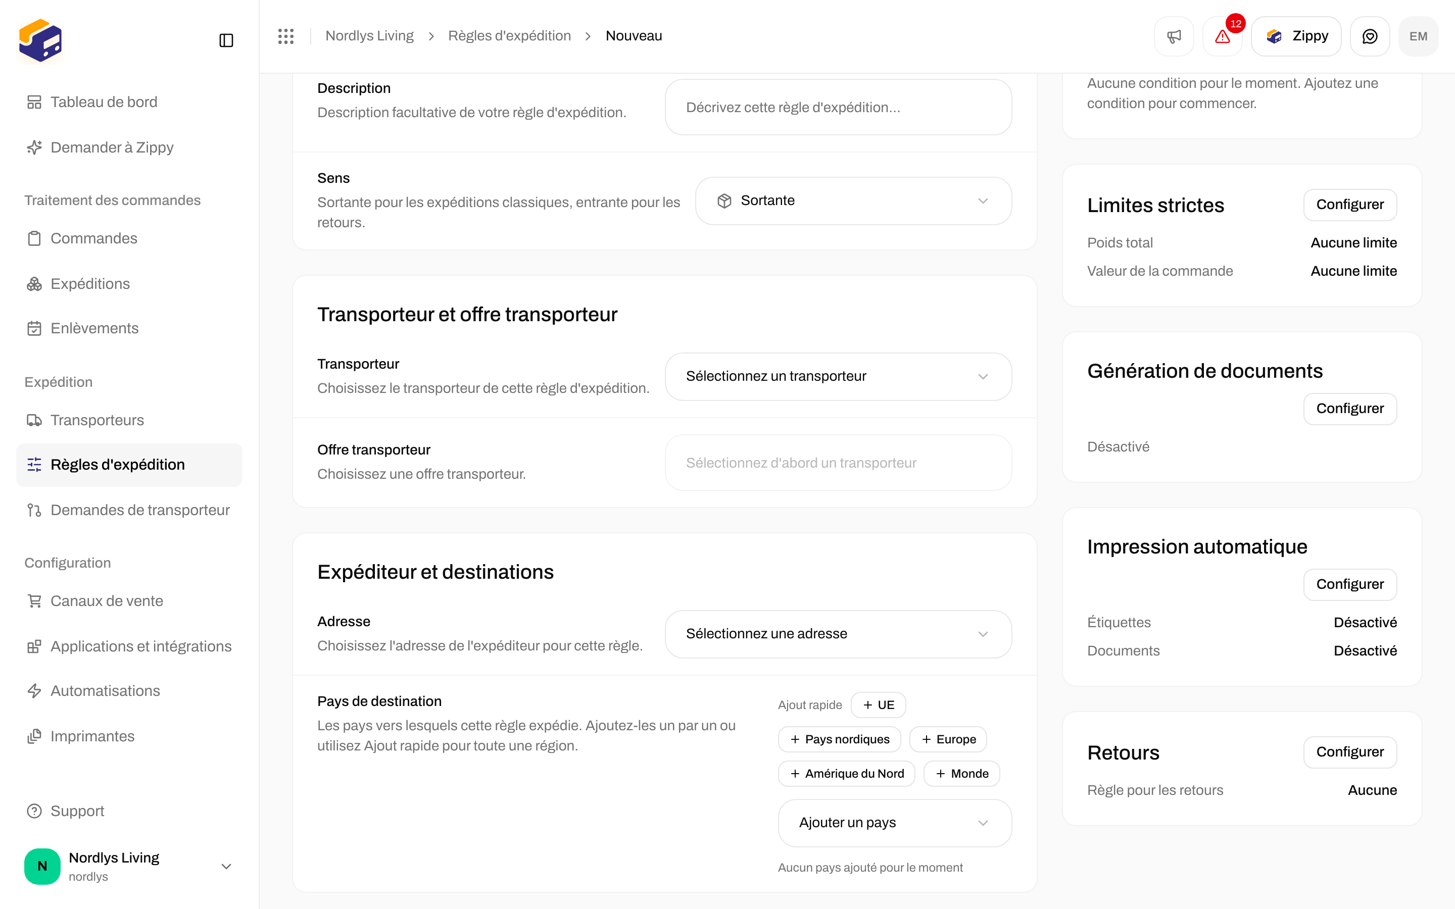Viewport: 1455px width, 909px height.
Task: Click the Enlèvements calendar icon
Action: [34, 328]
